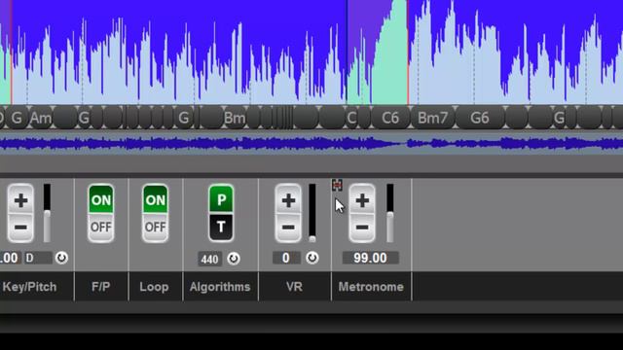Viewport: 623px width, 350px height.
Task: Click the key field showing D
Action: click(38, 258)
